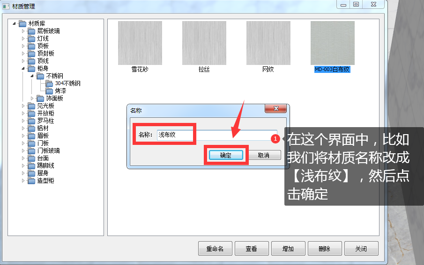Click the 查看 button

[x=252, y=249]
